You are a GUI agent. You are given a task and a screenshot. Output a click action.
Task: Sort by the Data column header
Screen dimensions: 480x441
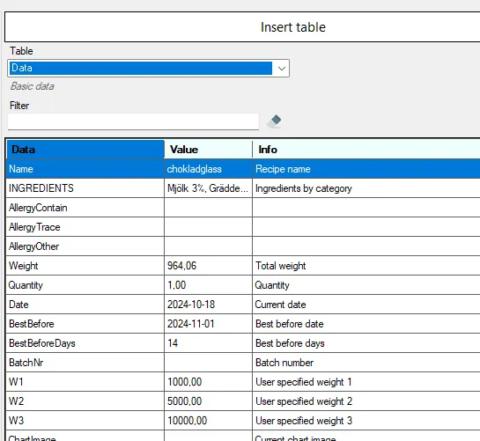click(85, 150)
